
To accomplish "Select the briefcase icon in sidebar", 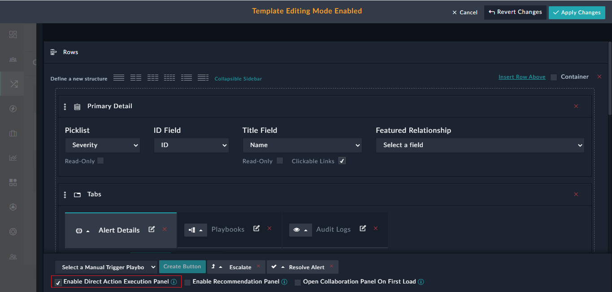I will [13, 133].
